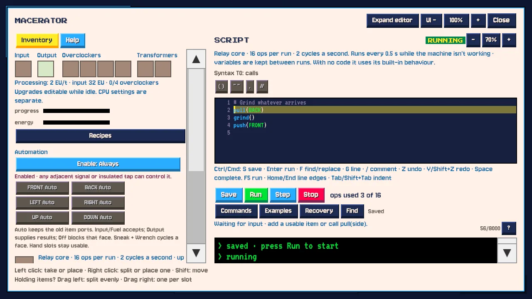Click the UI - scale button

pyautogui.click(x=431, y=20)
